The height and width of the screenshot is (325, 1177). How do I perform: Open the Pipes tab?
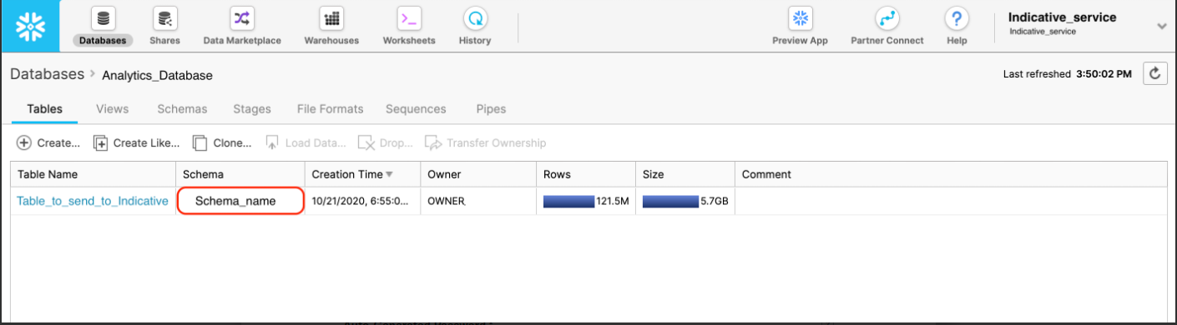click(x=491, y=109)
